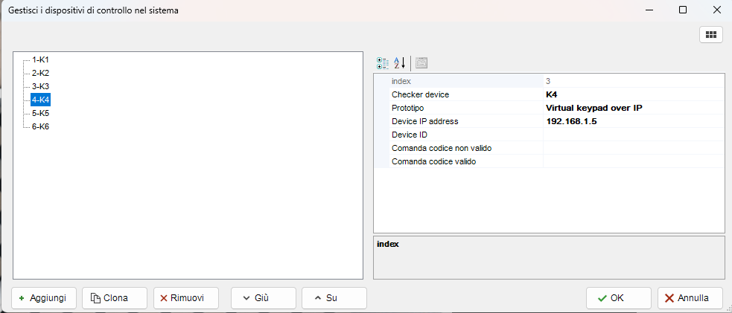Click the empty Device ID value field
The height and width of the screenshot is (313, 732).
pyautogui.click(x=633, y=135)
